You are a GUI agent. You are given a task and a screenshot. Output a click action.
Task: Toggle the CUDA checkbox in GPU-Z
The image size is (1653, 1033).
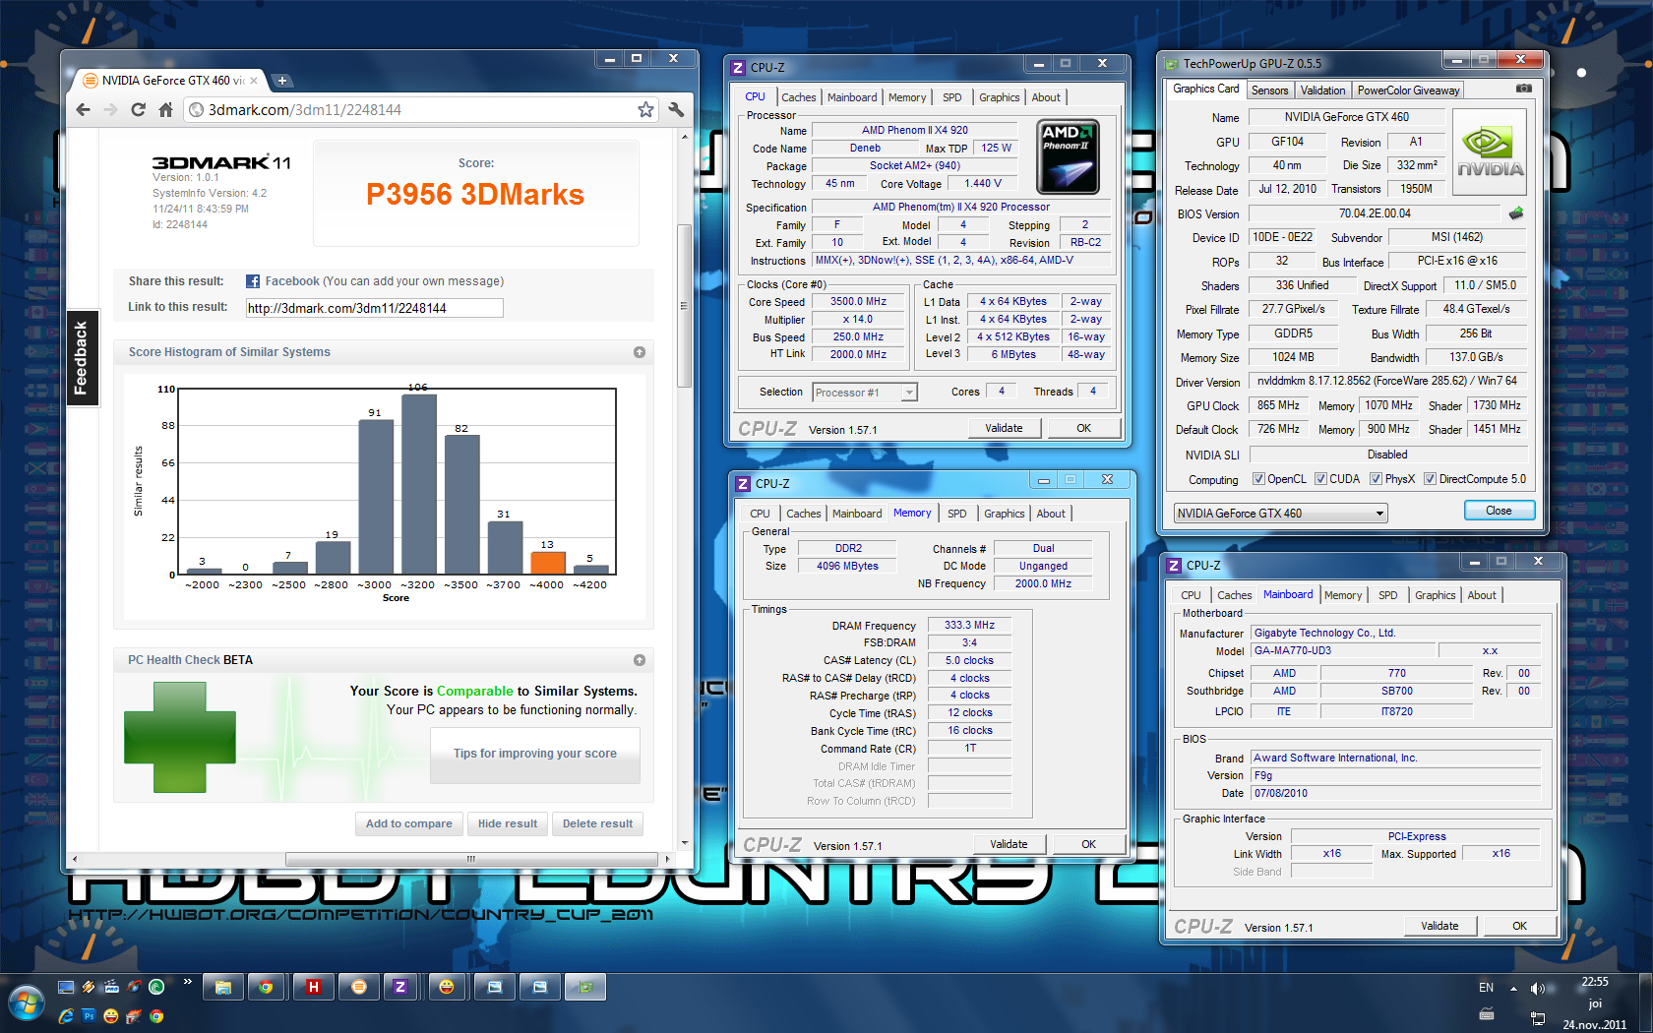pos(1320,479)
